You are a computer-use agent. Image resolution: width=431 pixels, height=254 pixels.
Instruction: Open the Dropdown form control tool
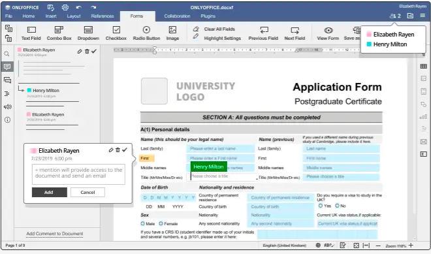88,33
